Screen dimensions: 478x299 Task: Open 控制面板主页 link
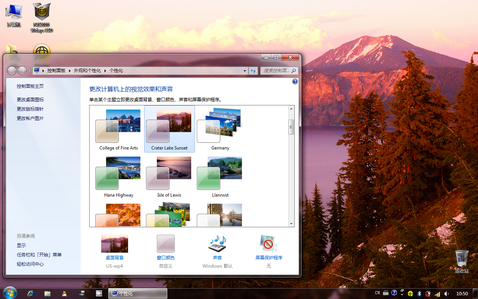pos(30,86)
